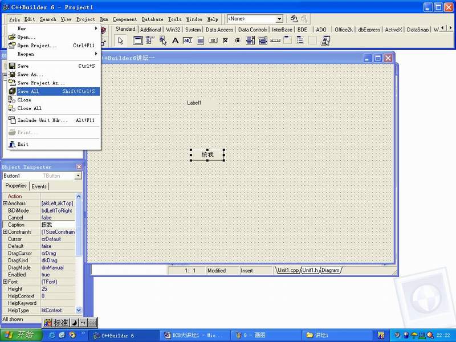456x342 pixels.
Task: Switch to BCB大讲坛1 Word taskbar button
Action: point(195,335)
